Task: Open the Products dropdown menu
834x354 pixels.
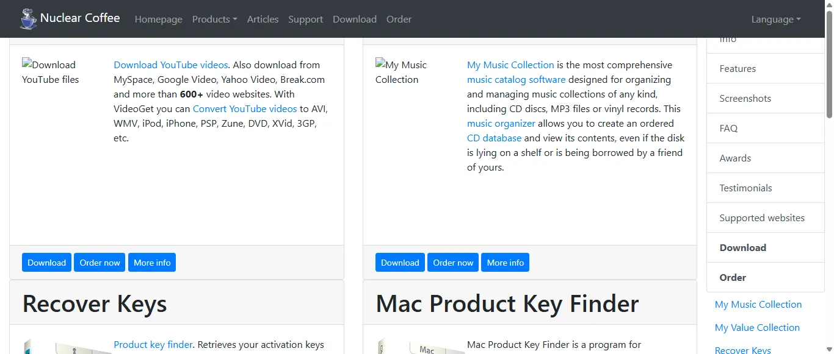Action: (x=214, y=19)
